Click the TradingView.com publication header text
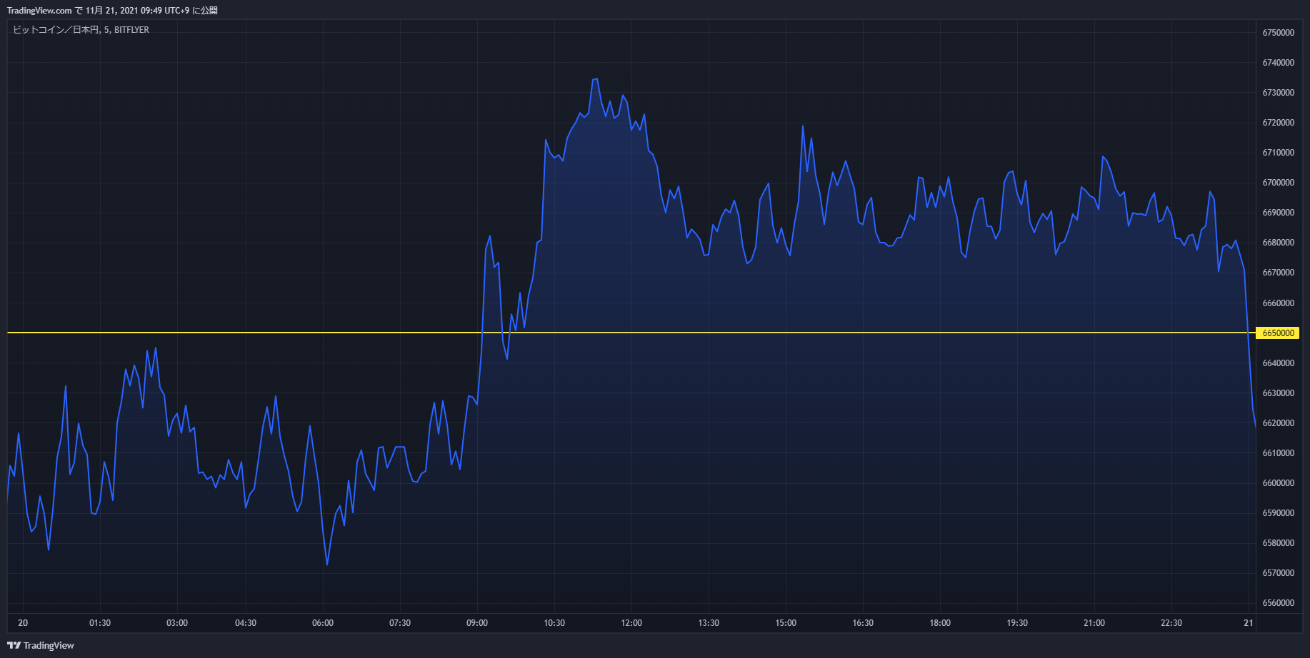 pos(112,10)
